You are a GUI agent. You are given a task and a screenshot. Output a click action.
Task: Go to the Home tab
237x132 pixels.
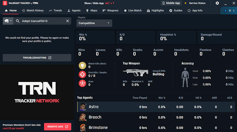[11, 11]
